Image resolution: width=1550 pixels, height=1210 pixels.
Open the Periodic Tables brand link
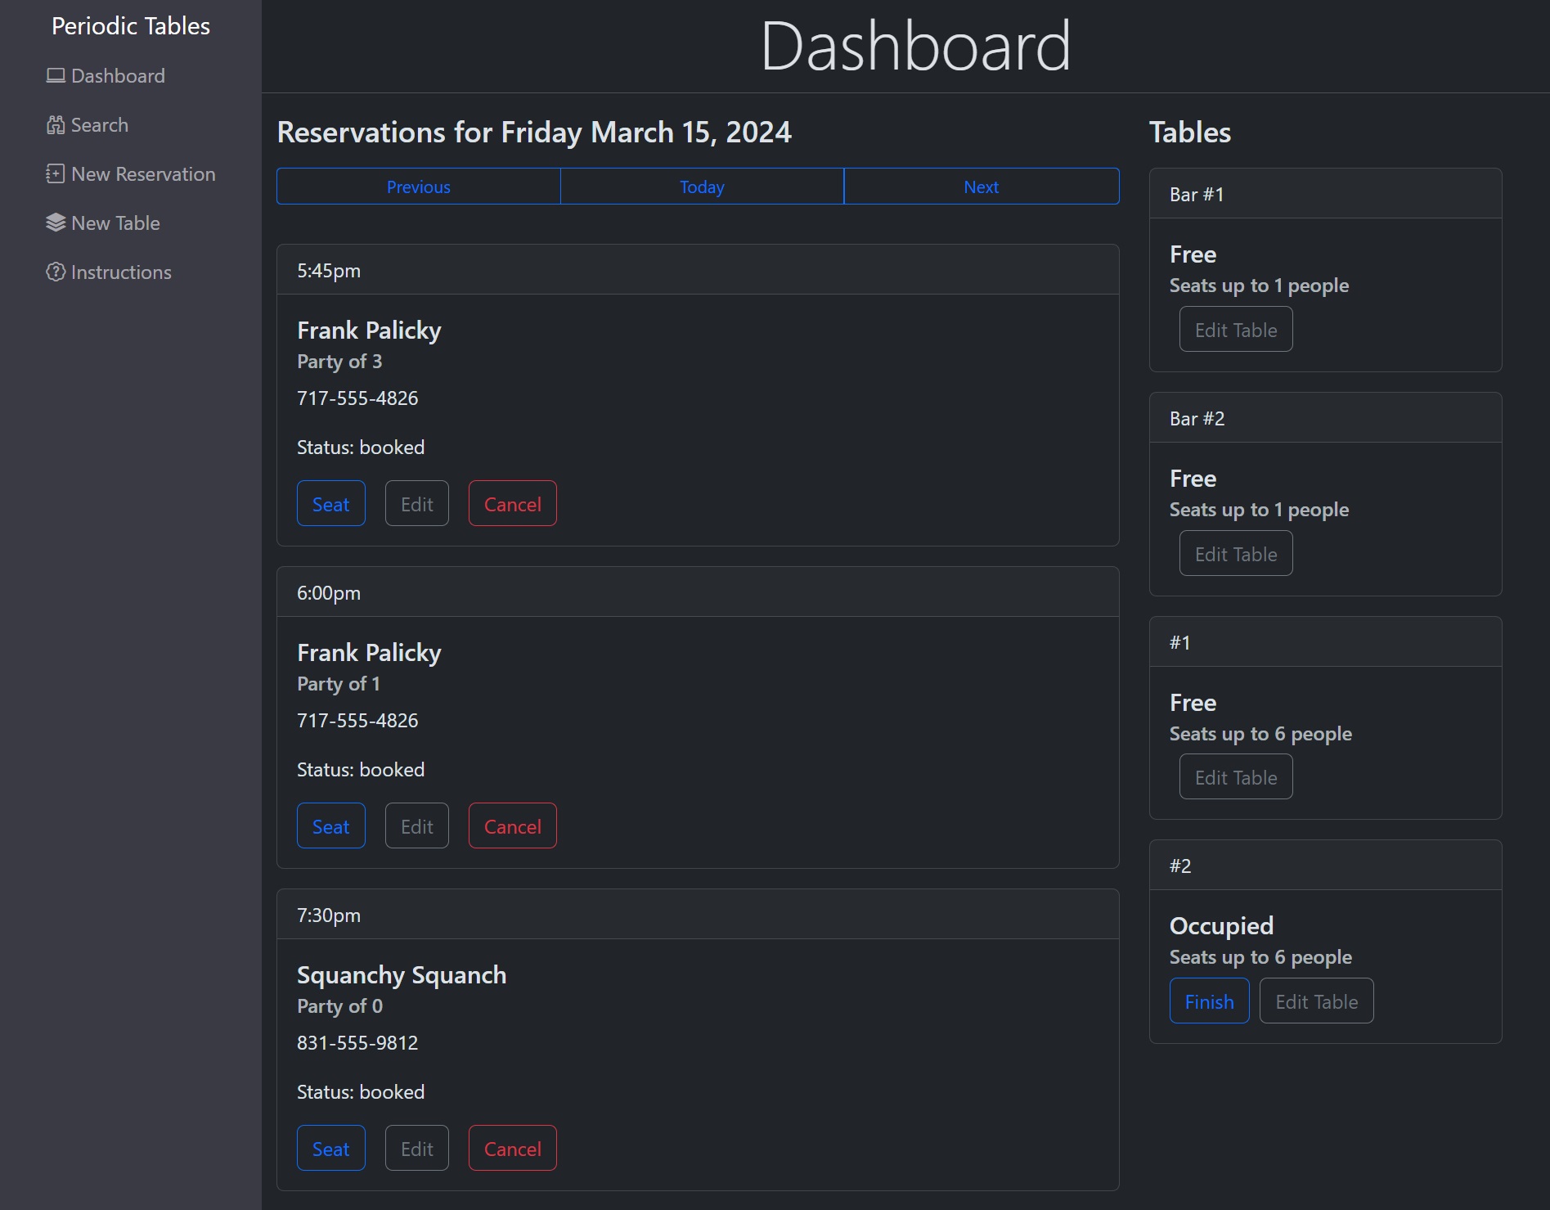pyautogui.click(x=131, y=26)
